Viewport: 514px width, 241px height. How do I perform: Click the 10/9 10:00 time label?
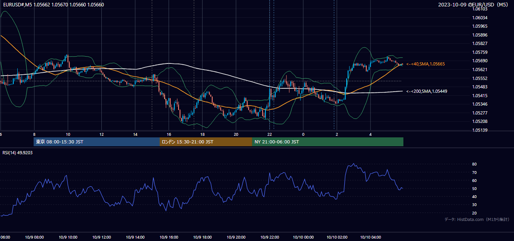(x=68, y=237)
